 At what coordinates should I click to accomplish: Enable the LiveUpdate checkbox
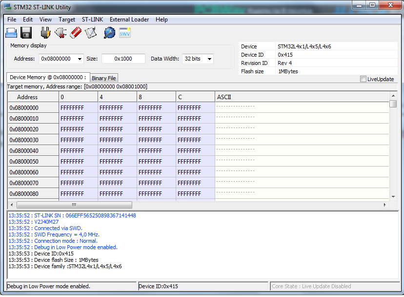pos(363,79)
